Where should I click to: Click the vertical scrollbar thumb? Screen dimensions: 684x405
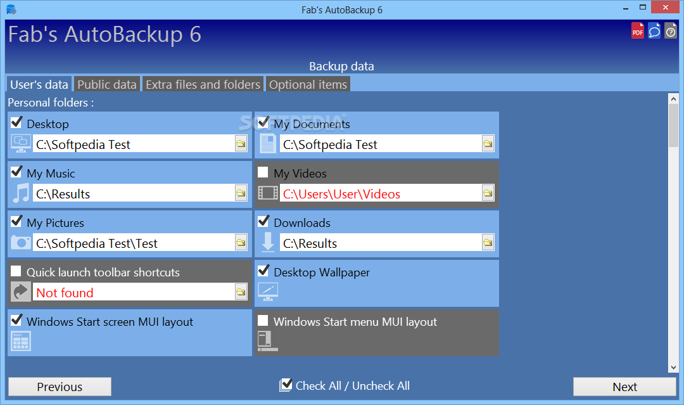673,126
